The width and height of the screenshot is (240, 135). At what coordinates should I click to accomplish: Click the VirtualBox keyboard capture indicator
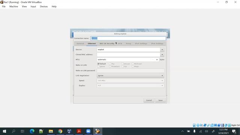tap(229, 125)
